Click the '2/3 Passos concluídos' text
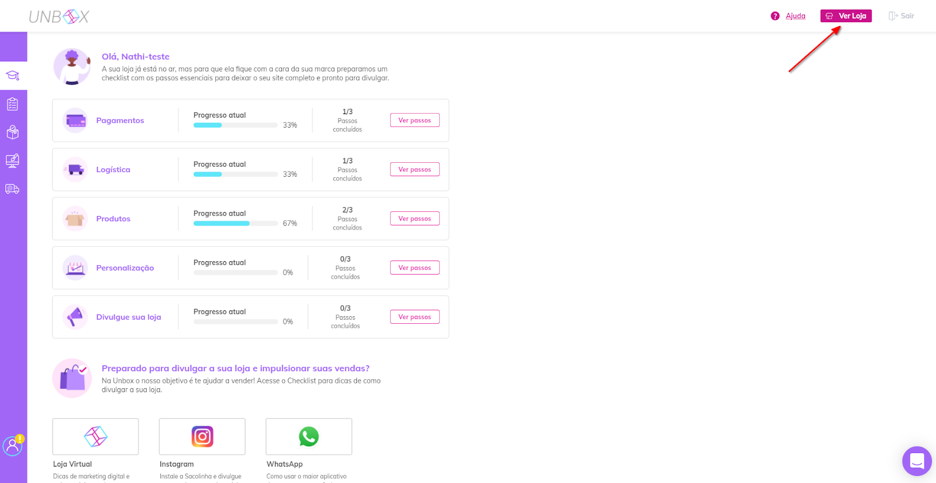936x483 pixels. [347, 218]
